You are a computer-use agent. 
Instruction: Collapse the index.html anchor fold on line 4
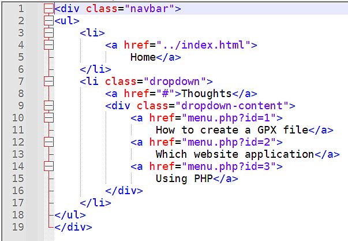[x=48, y=45]
